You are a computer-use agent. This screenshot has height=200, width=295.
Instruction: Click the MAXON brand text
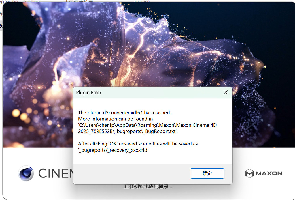pyautogui.click(x=269, y=173)
